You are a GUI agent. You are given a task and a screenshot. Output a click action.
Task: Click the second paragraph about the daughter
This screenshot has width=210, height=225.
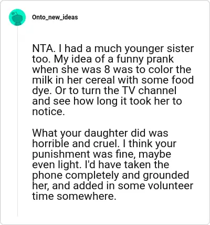point(113,165)
